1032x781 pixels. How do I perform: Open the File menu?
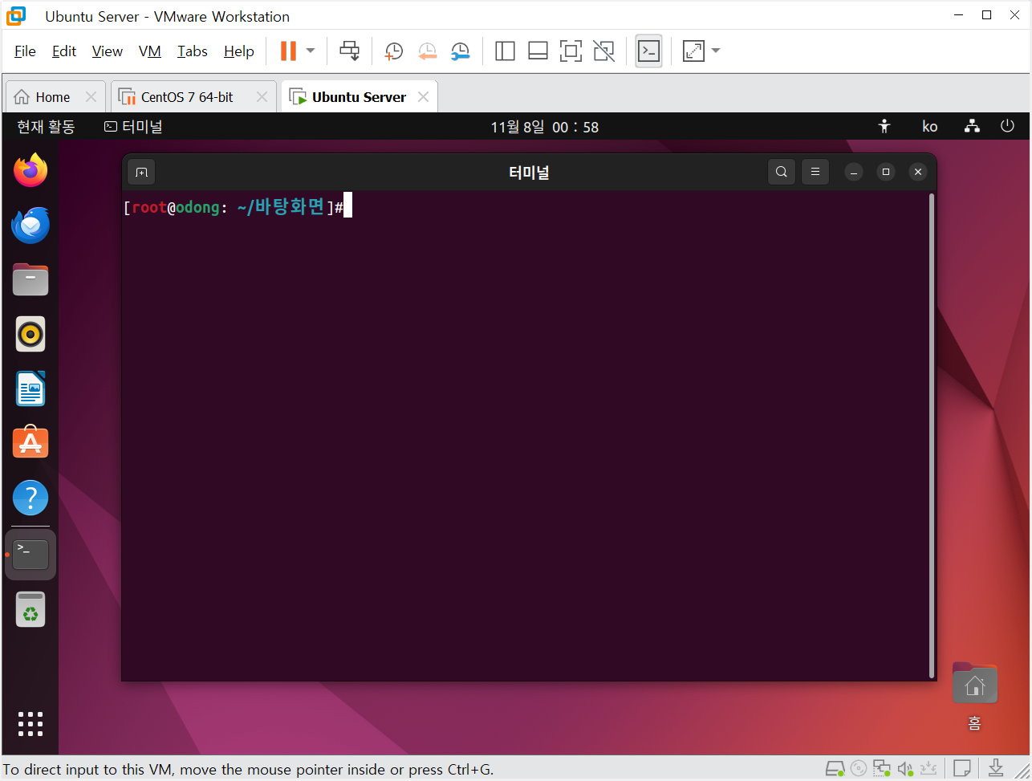[x=25, y=51]
